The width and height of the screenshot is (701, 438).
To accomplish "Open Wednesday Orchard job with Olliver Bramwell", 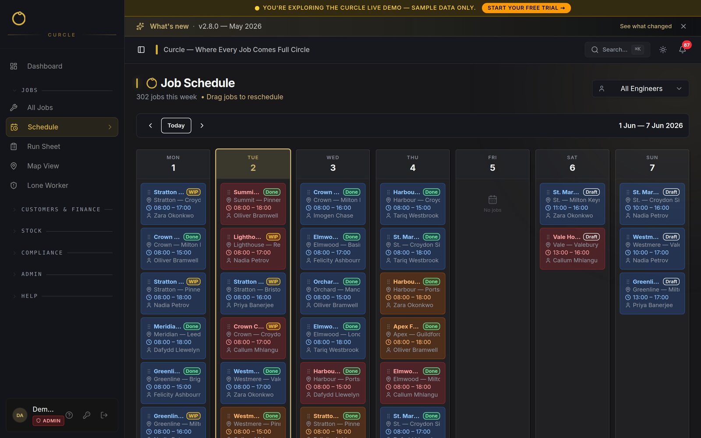I will [333, 293].
